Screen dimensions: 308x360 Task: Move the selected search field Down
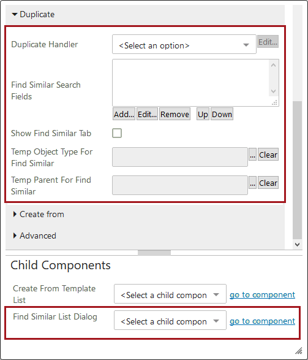tap(222, 114)
